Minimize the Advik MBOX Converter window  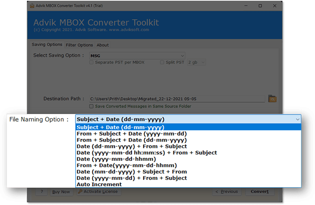coord(246,6)
